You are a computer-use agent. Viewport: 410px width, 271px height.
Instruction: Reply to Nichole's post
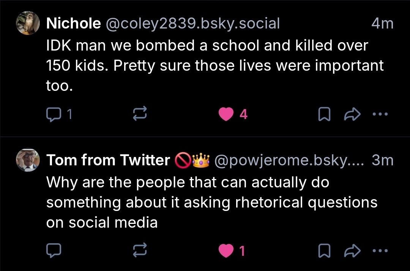52,114
